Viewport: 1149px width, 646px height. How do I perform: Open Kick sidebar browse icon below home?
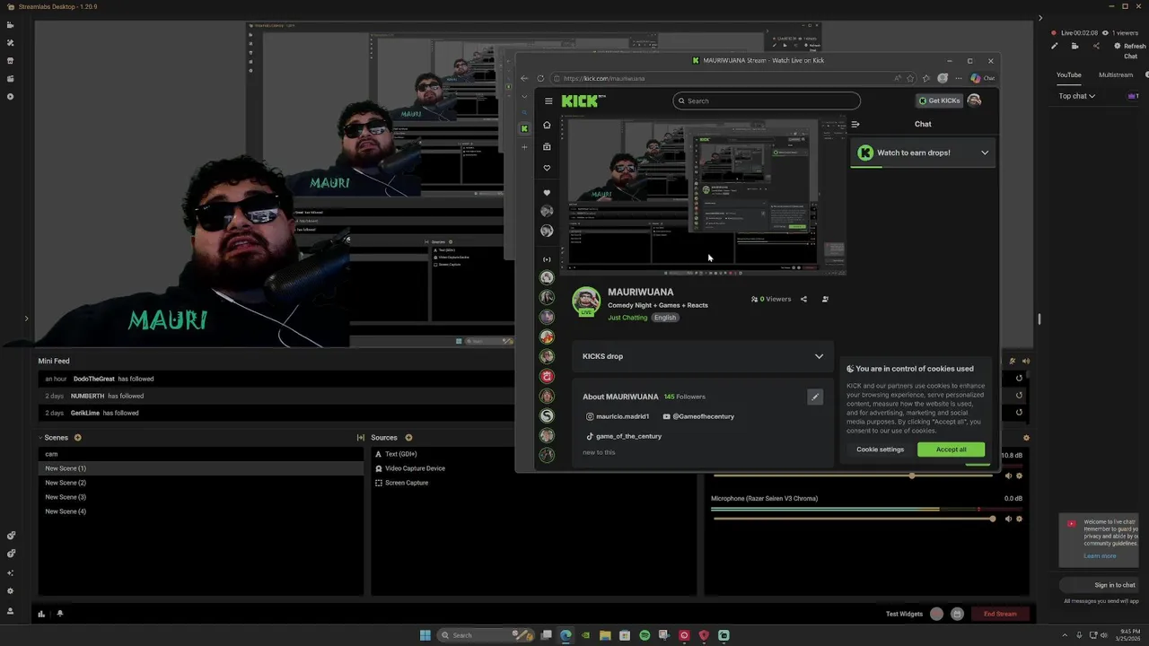[547, 146]
